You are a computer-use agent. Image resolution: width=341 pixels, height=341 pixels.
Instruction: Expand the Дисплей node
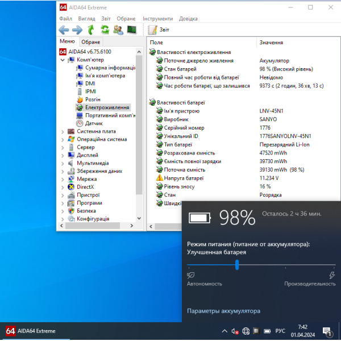63,155
